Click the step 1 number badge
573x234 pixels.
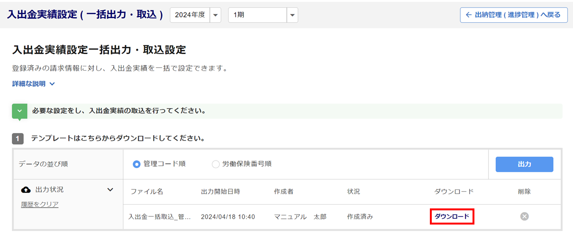click(18, 139)
